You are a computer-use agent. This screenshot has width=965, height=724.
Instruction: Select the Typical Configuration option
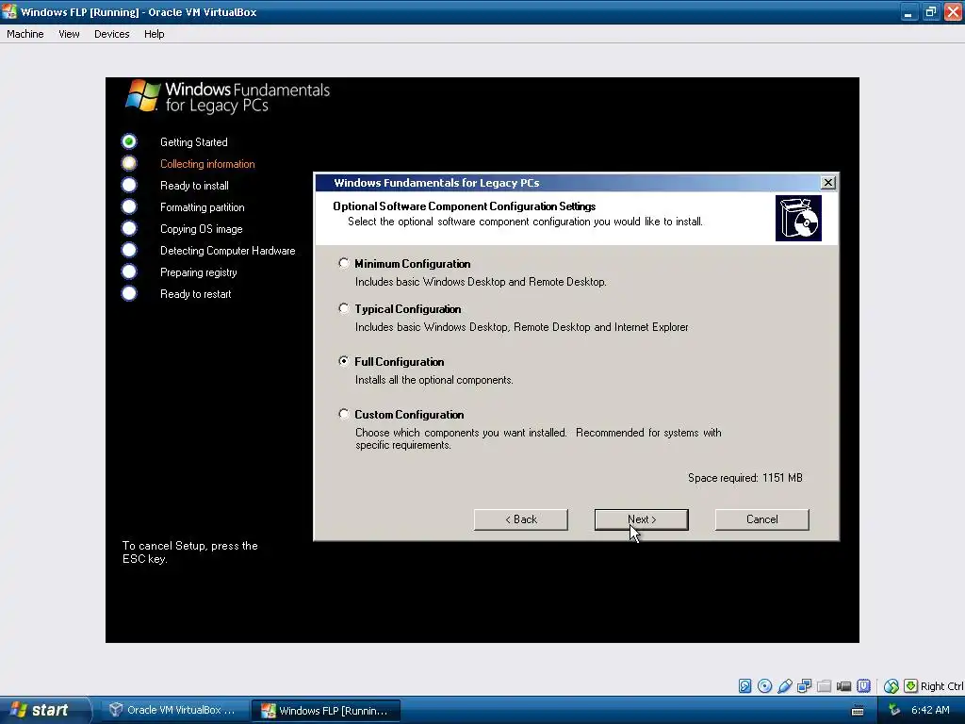(343, 308)
